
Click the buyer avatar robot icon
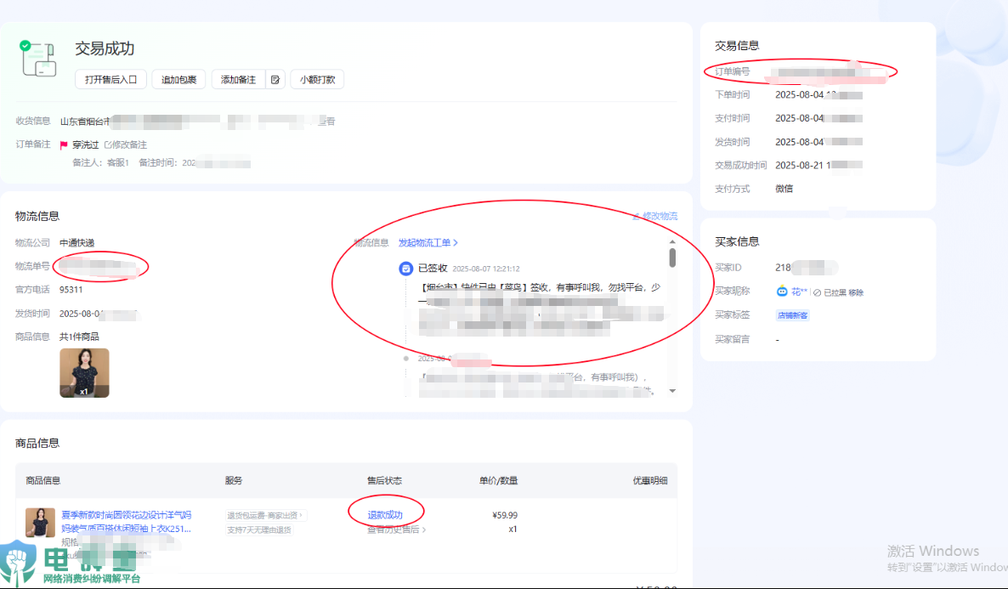click(x=782, y=292)
